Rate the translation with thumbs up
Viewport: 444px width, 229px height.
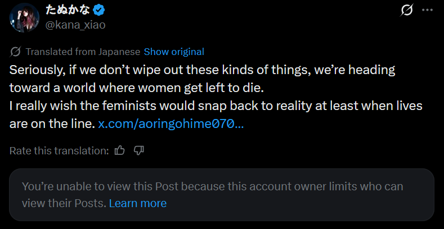pyautogui.click(x=119, y=150)
